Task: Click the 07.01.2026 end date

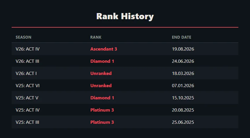Action: (183, 86)
